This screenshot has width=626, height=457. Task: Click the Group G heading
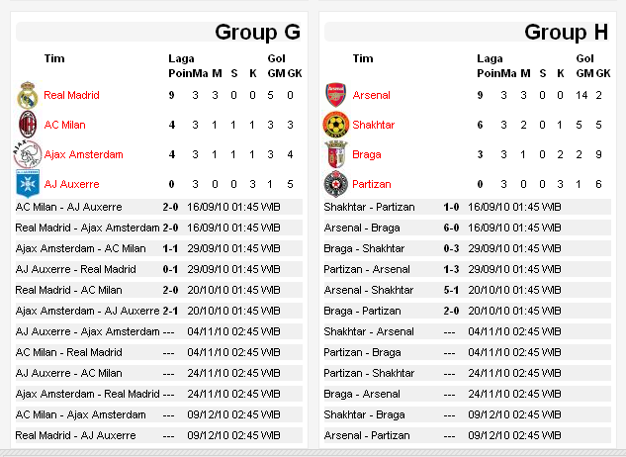pos(258,33)
